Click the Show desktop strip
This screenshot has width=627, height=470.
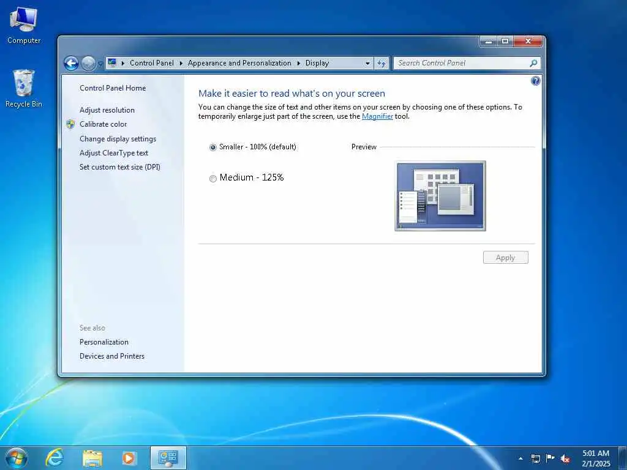623,458
